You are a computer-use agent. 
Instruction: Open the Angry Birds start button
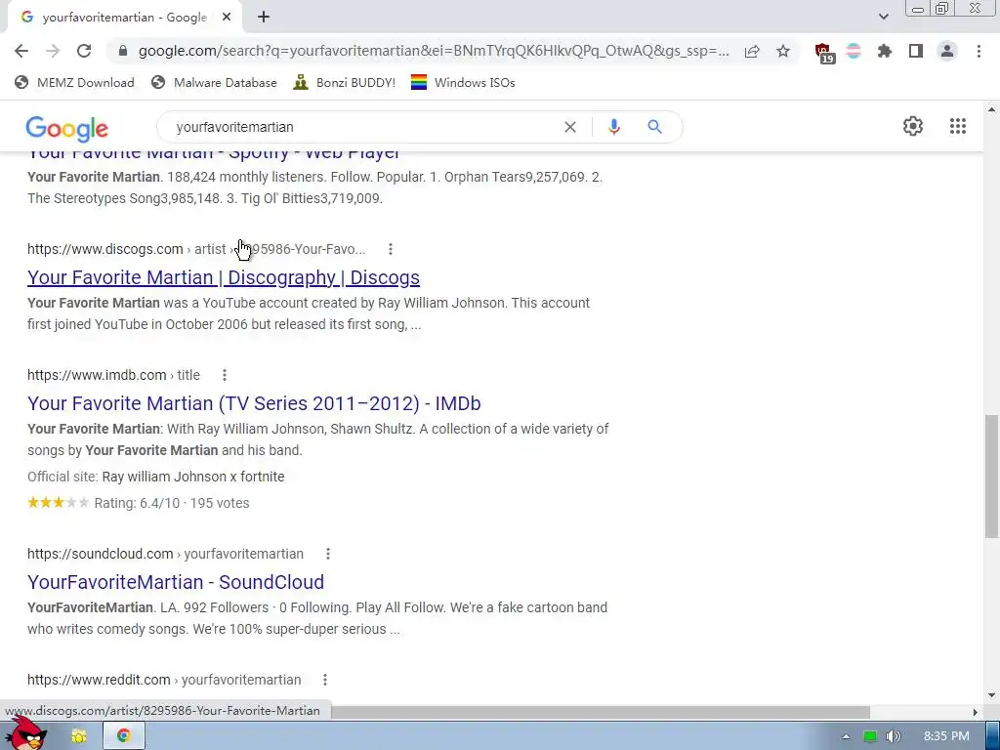tap(25, 733)
